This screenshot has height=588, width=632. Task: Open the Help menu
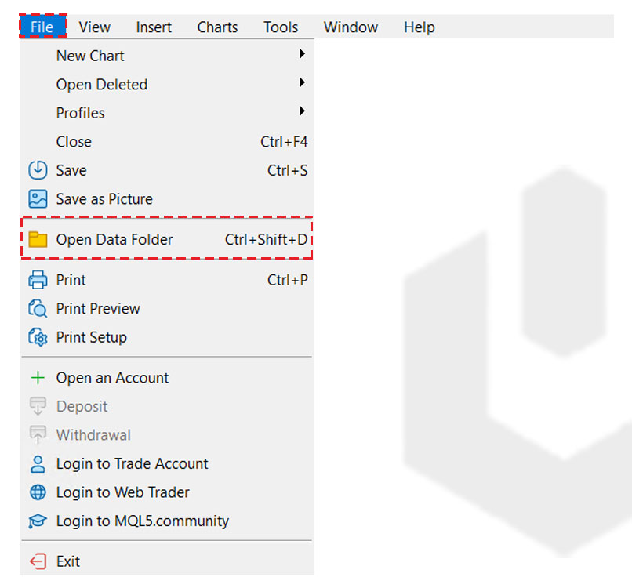(419, 27)
